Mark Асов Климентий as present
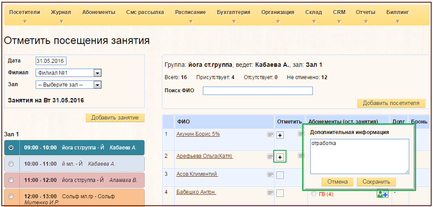 click(x=280, y=175)
